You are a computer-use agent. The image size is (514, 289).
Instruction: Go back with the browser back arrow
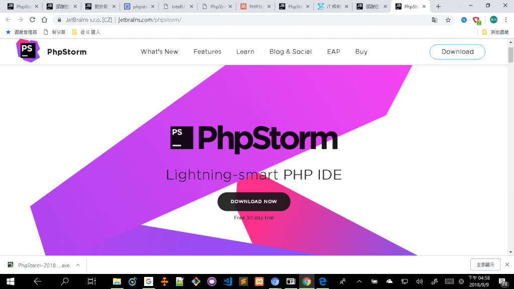coord(9,20)
